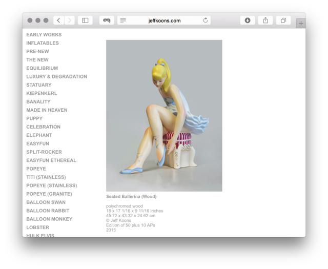
Task: Go to LUXURY & DEGRADATION series
Action: pos(57,77)
